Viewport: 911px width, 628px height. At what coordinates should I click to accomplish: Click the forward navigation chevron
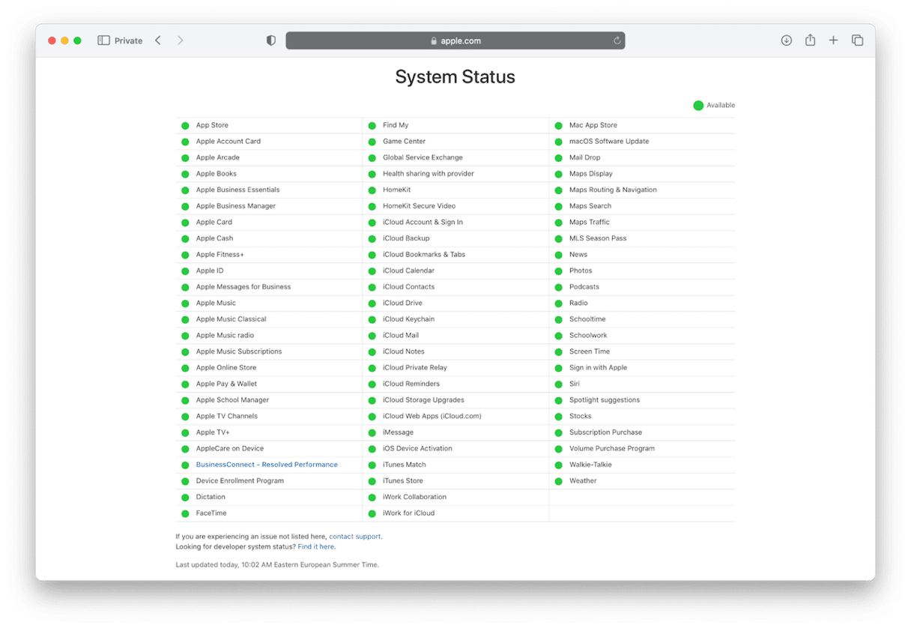coord(180,40)
